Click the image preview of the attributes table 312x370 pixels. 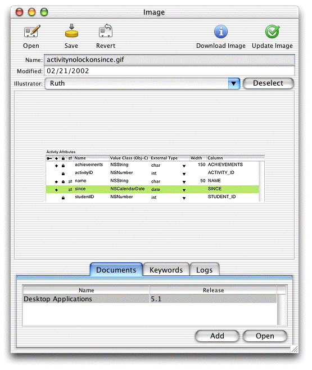pos(155,176)
